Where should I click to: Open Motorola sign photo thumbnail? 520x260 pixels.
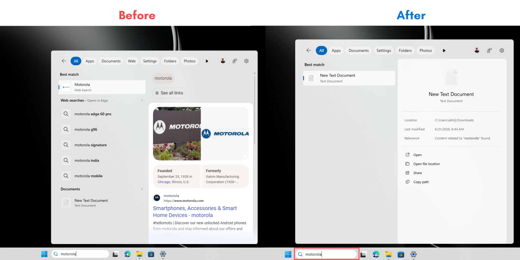tap(177, 134)
